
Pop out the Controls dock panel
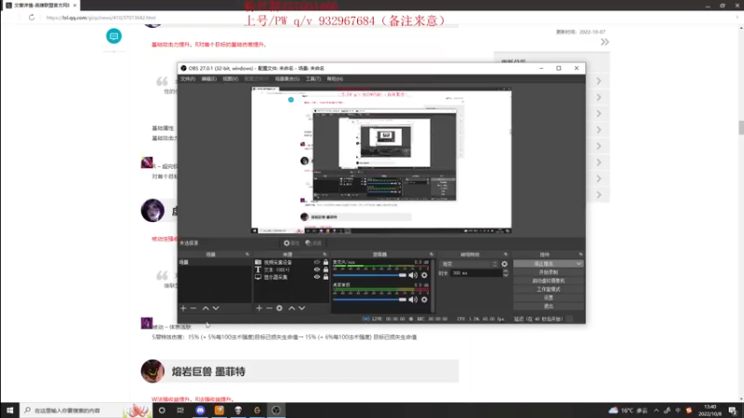(580, 255)
